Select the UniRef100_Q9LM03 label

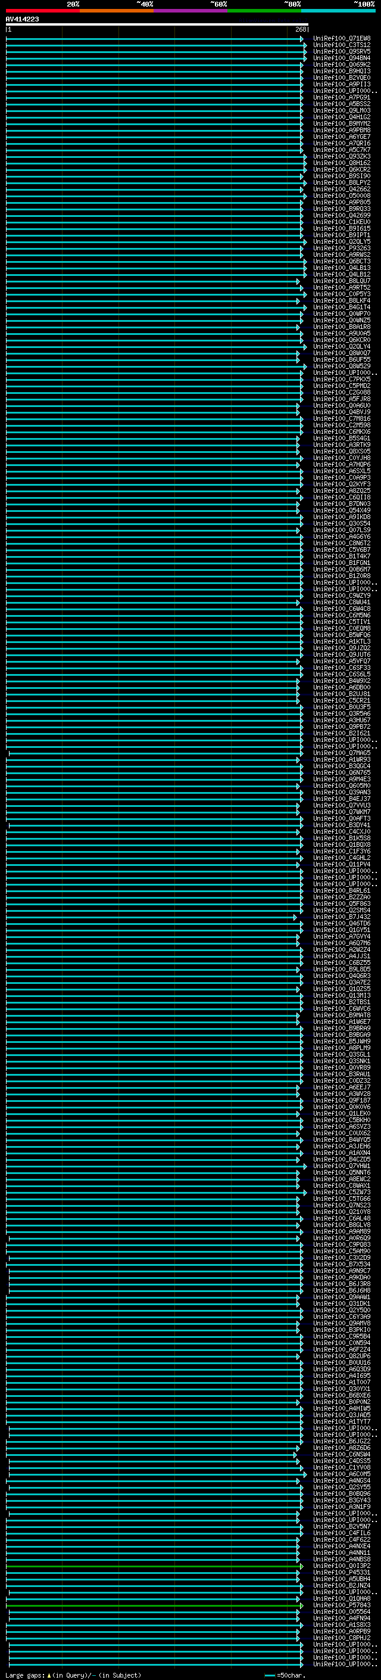[342, 111]
